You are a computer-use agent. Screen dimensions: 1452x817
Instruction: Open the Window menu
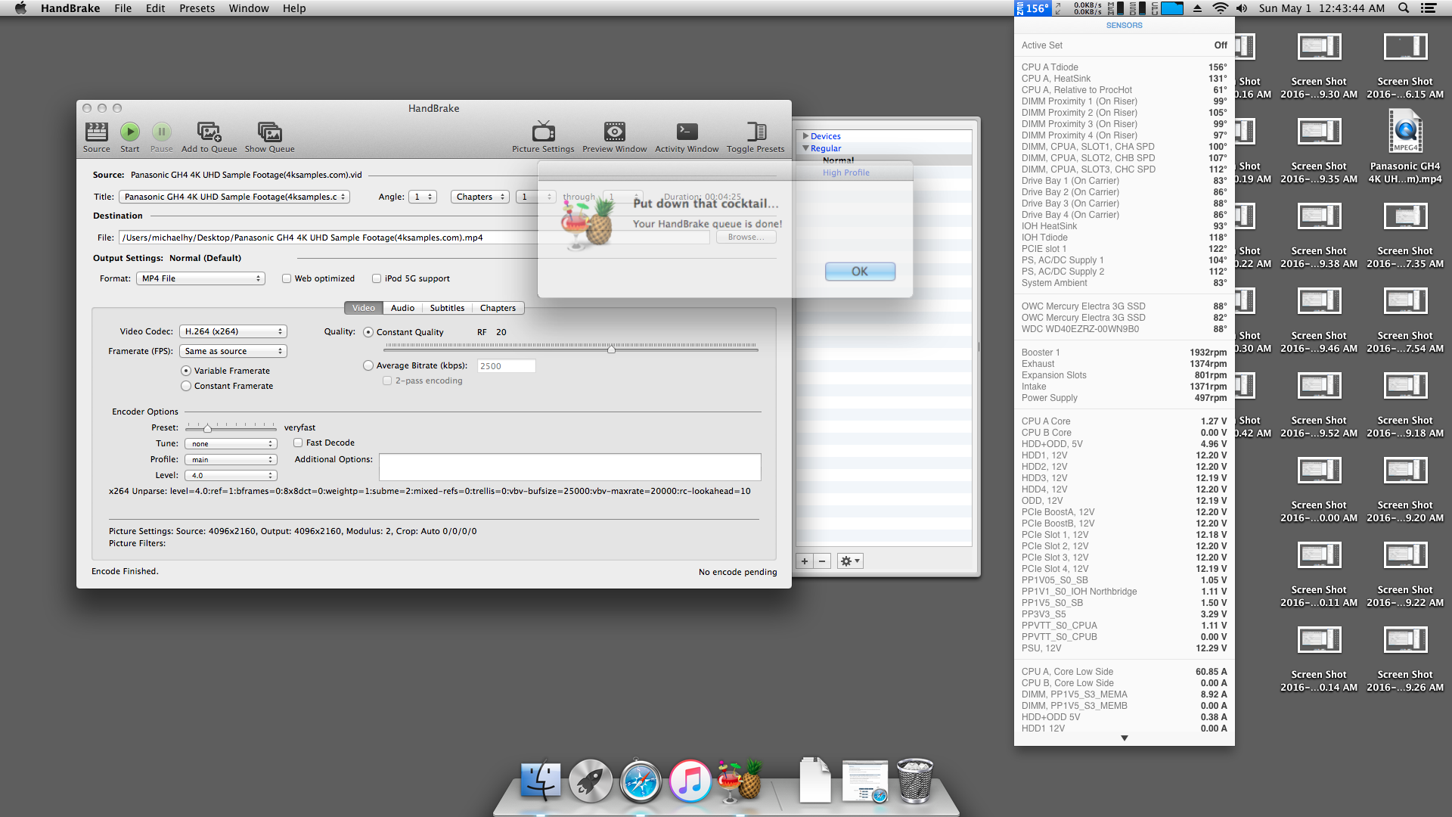click(248, 8)
